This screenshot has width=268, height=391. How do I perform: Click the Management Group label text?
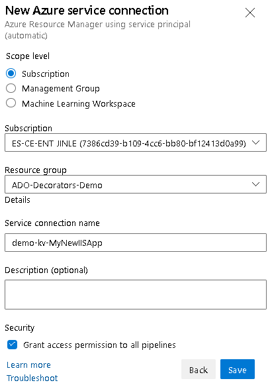click(61, 89)
